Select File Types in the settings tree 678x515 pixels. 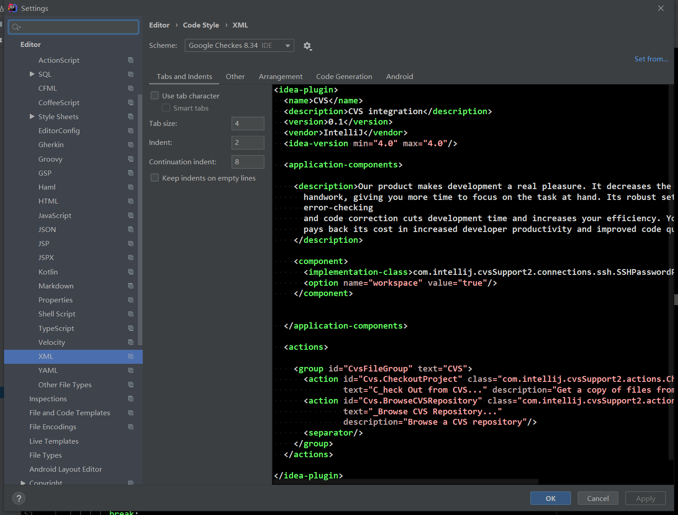click(46, 455)
